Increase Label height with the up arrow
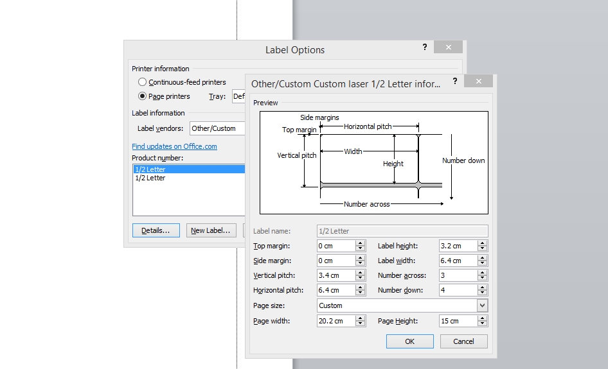Viewport: 608px width, 369px height. 483,243
